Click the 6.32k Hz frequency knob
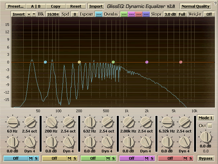218x164 pixels. click(x=167, y=122)
